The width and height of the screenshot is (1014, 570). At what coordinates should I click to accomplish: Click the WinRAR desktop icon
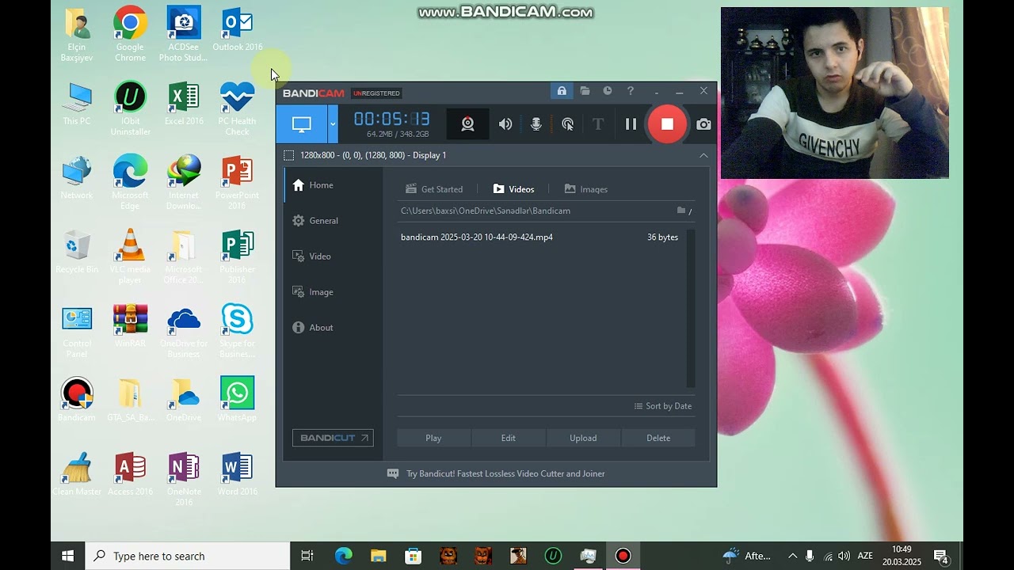coord(130,326)
